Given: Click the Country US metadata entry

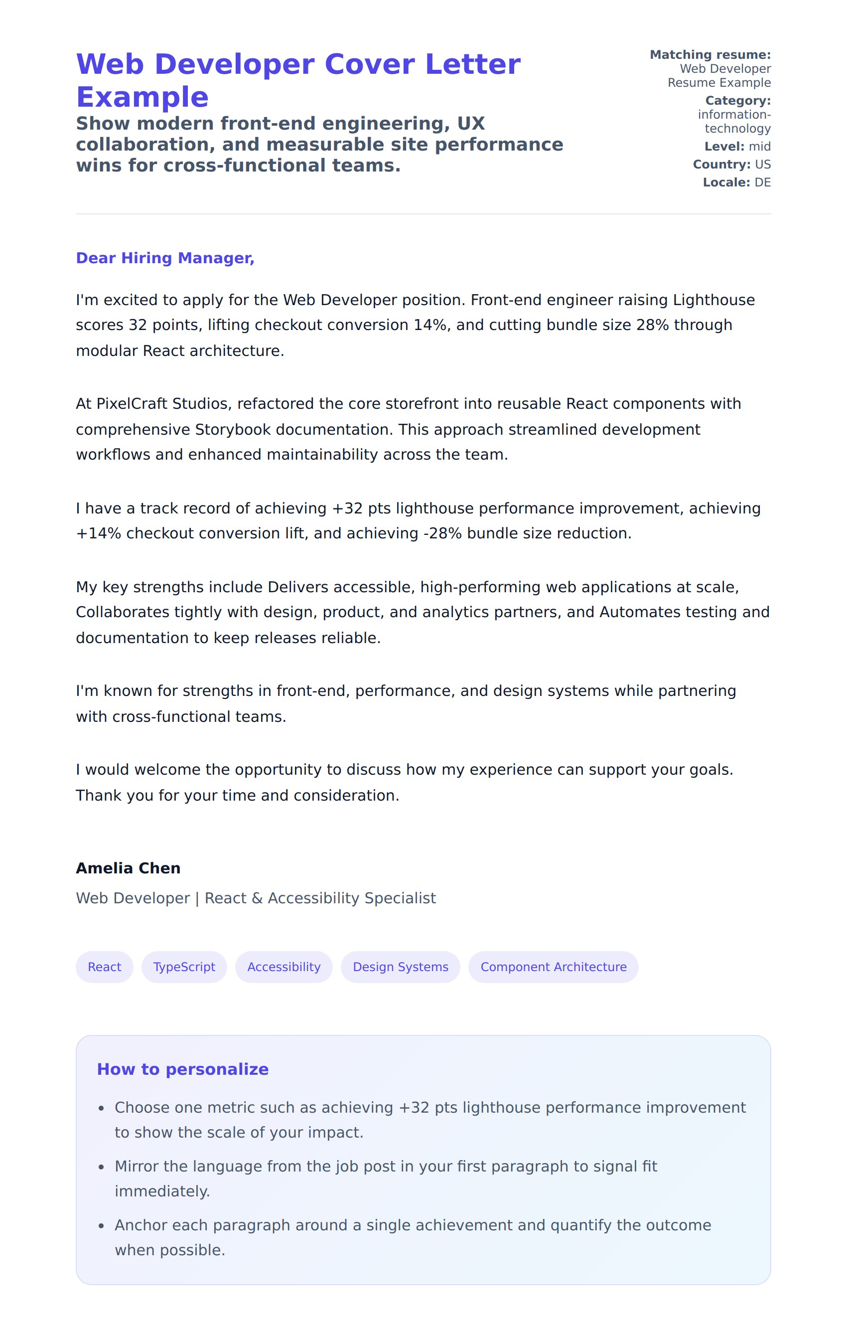Looking at the screenshot, I should click(x=731, y=165).
